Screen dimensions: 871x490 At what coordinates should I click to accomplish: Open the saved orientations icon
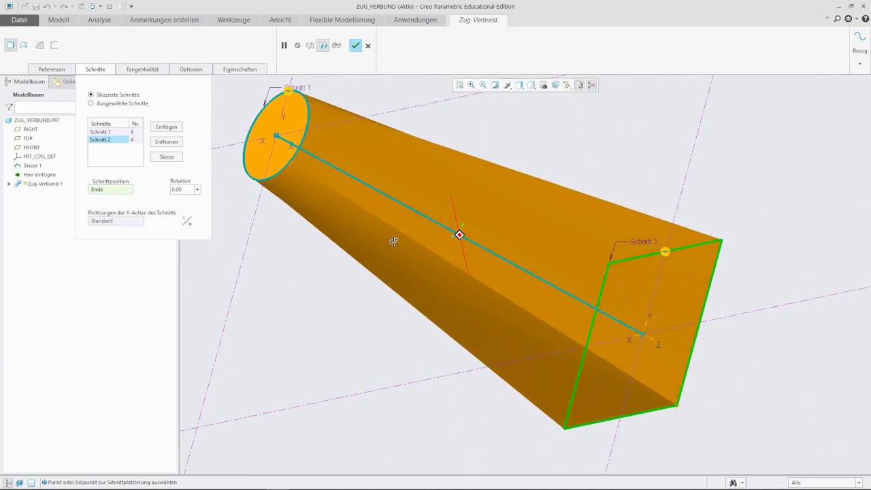pyautogui.click(x=531, y=85)
